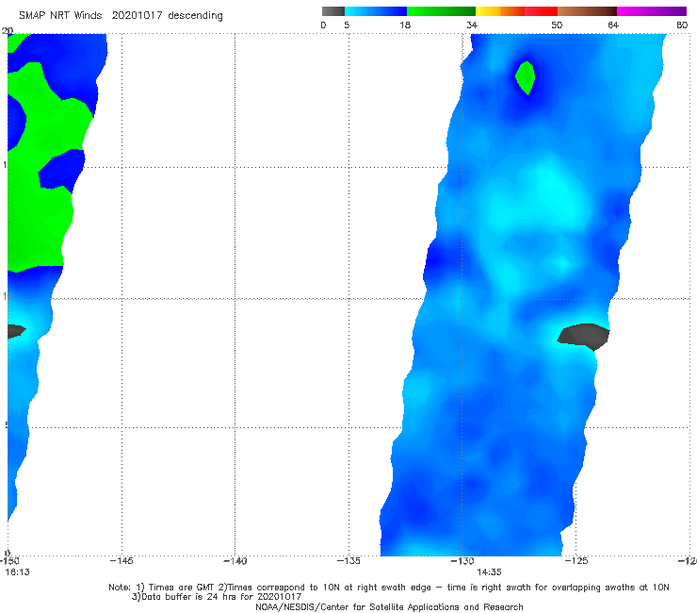
Task: Click the title text 'SMAP NRT Winds 20201017 descending'
Action: (x=121, y=16)
